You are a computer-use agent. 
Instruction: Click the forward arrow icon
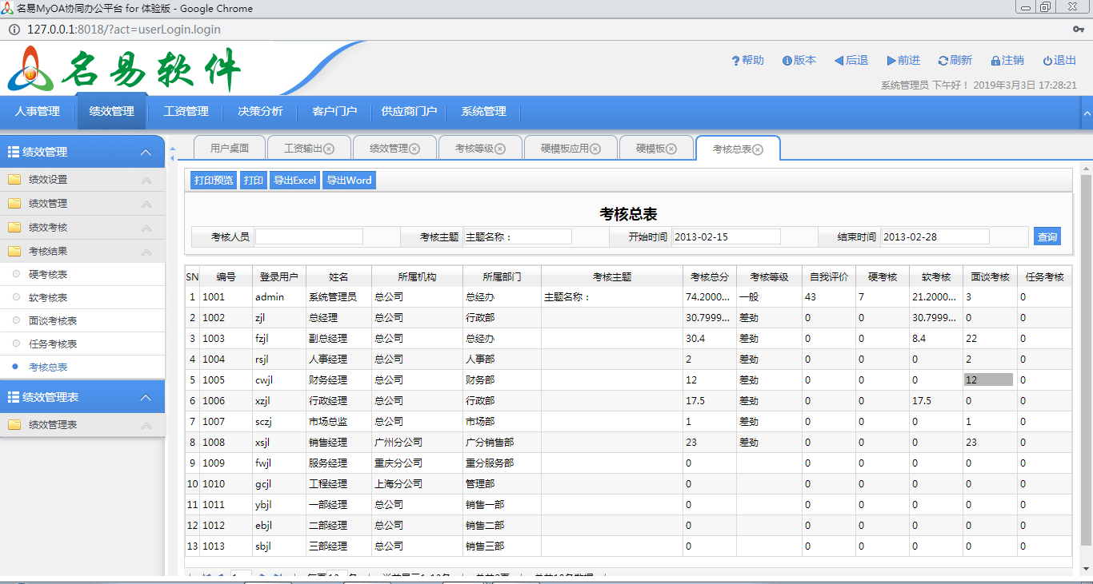click(x=891, y=61)
